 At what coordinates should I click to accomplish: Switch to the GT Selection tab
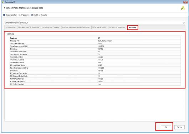tap(11, 27)
